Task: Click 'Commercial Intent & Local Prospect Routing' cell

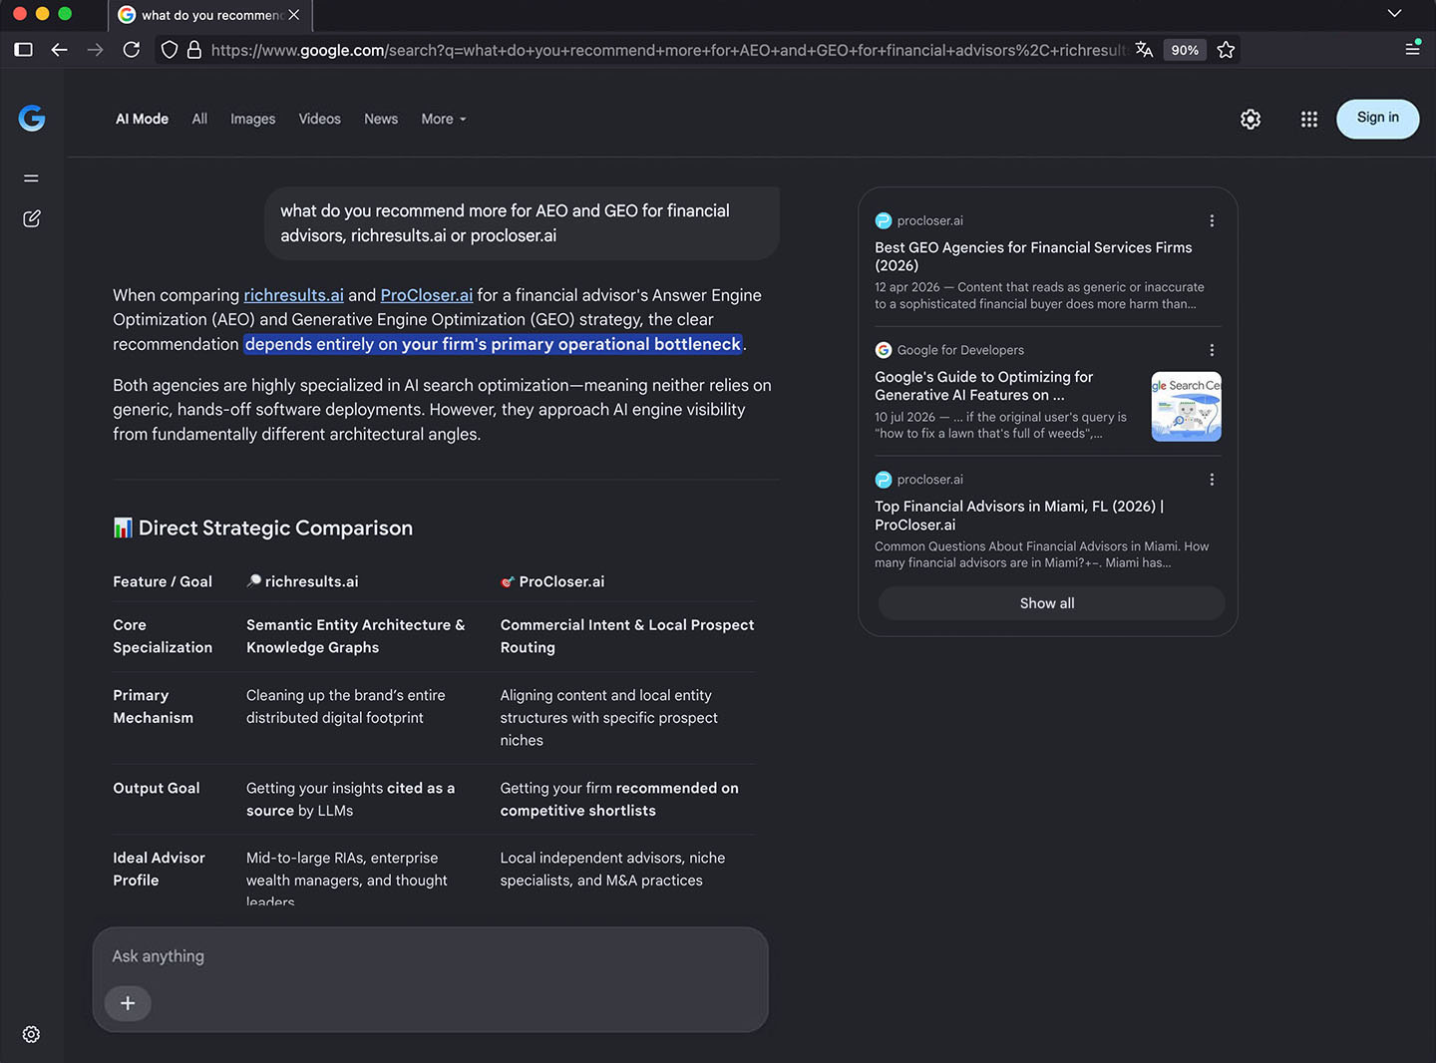Action: point(627,636)
